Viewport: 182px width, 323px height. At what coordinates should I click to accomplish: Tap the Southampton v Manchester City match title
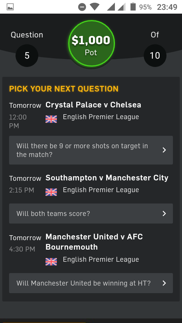pyautogui.click(x=107, y=178)
